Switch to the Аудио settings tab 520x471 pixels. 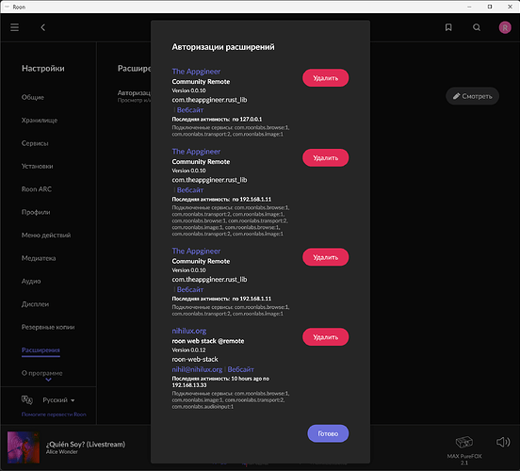point(31,281)
